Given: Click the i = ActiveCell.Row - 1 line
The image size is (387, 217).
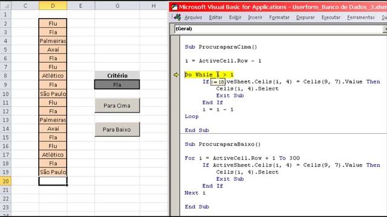Looking at the screenshot, I should [223, 61].
